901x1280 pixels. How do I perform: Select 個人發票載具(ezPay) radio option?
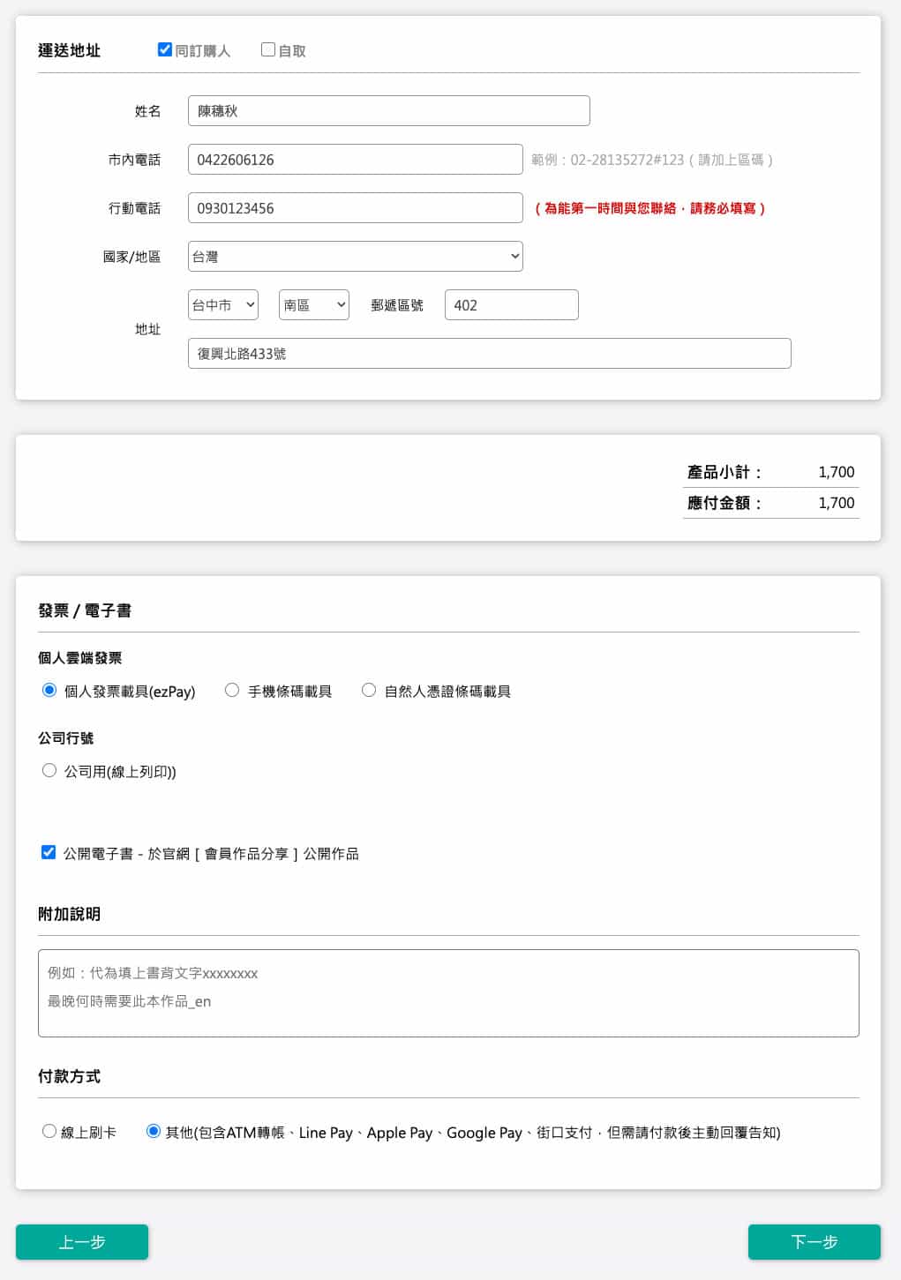(49, 690)
